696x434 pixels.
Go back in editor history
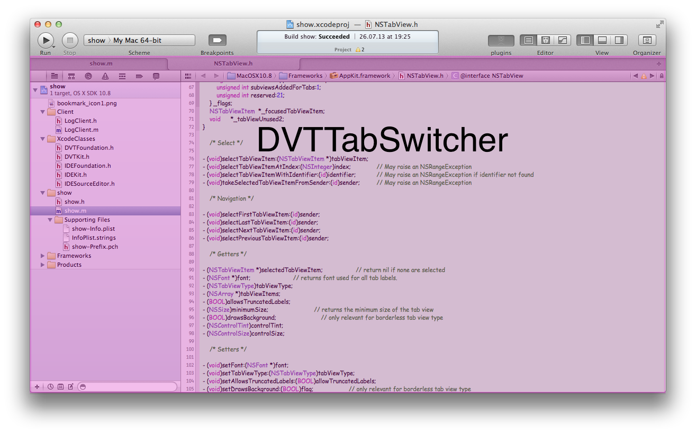point(203,76)
